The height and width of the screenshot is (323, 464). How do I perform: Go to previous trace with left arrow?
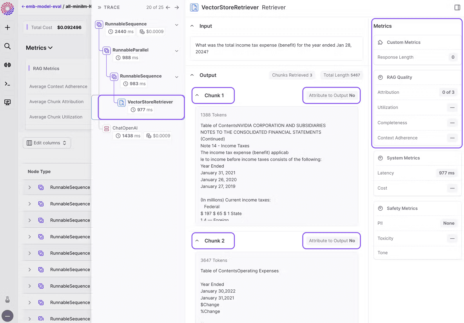click(x=168, y=8)
